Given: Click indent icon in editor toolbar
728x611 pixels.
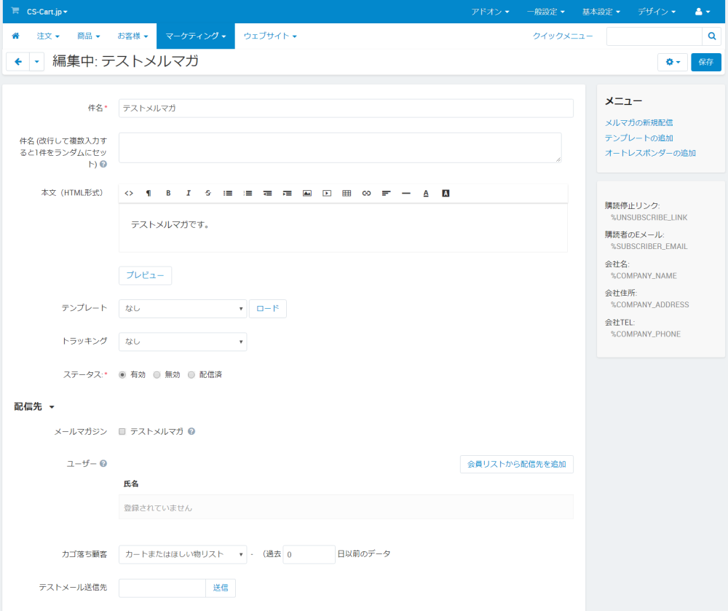Looking at the screenshot, I should (288, 193).
